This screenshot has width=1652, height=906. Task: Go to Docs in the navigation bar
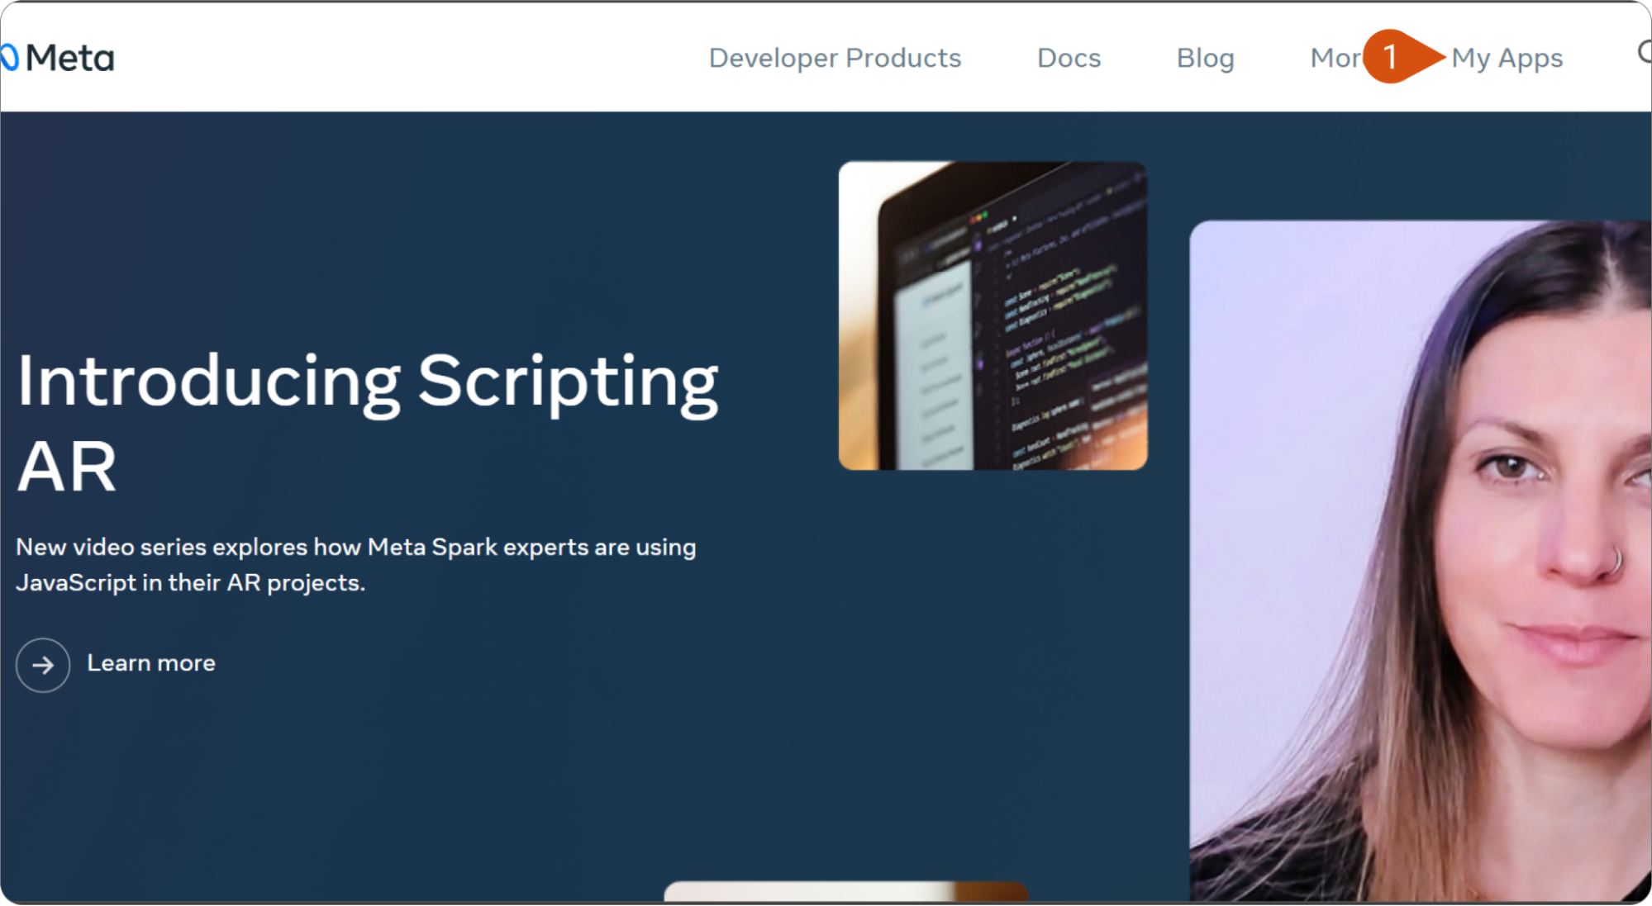(1069, 58)
